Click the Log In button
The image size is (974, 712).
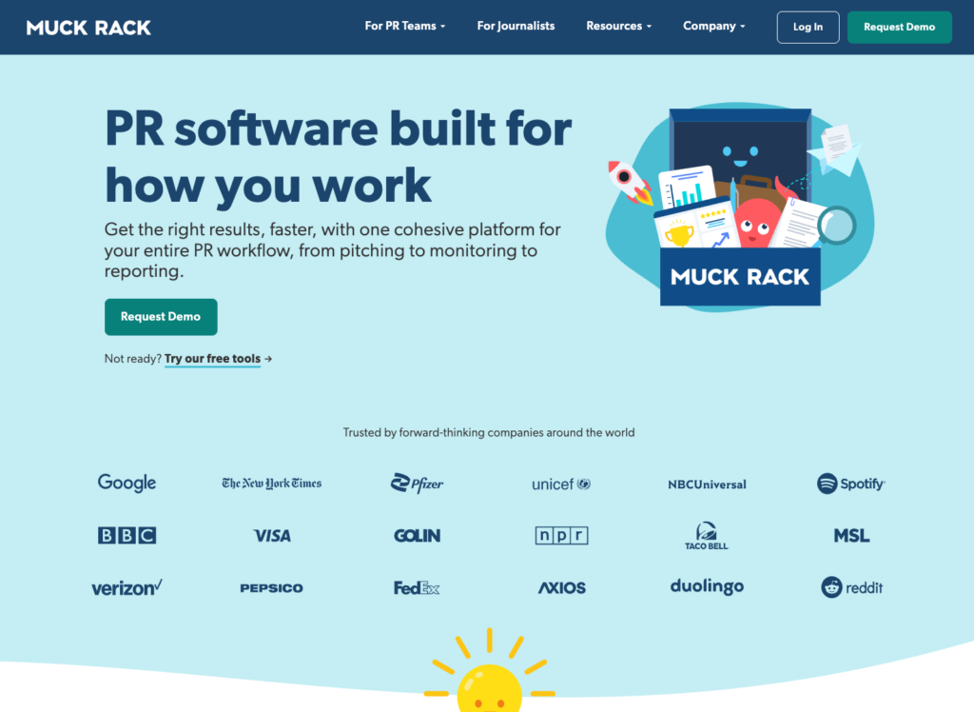(x=808, y=28)
